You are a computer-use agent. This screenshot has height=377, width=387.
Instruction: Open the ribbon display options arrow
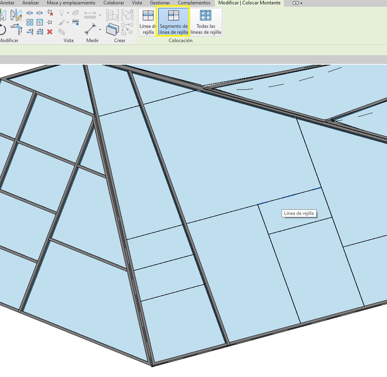point(301,3)
